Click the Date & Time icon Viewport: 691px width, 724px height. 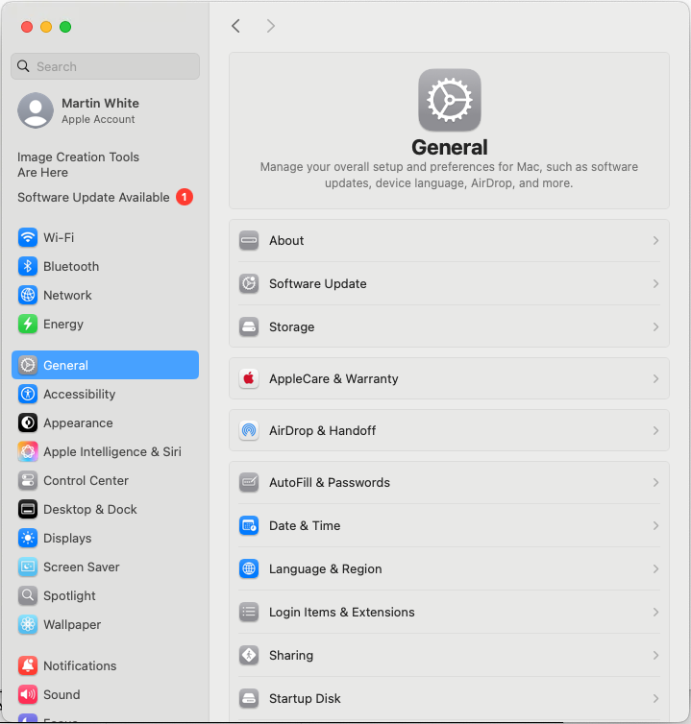[x=249, y=525]
